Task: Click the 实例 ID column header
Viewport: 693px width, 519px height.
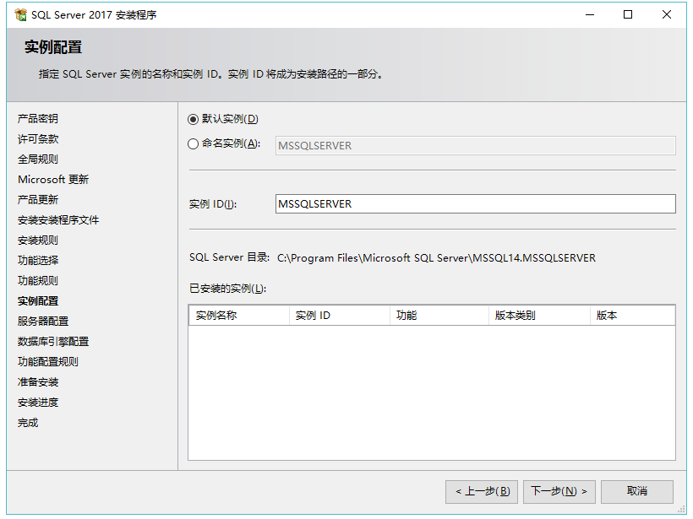Action: 340,316
